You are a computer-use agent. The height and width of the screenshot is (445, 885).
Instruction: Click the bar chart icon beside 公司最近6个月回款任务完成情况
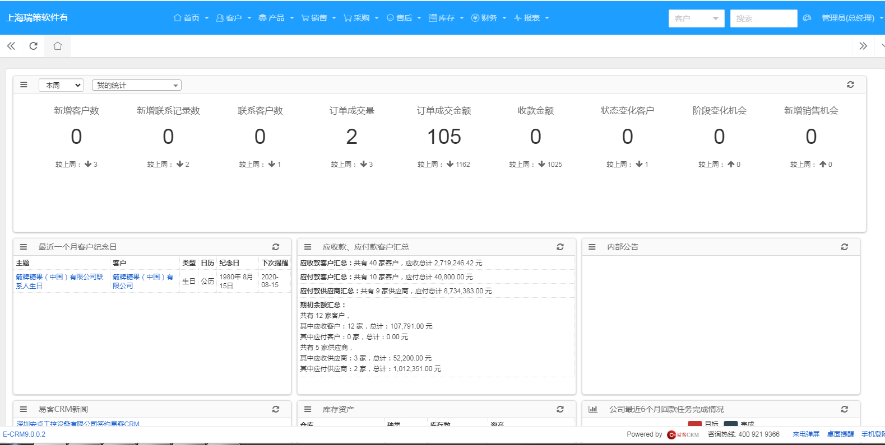pyautogui.click(x=592, y=409)
